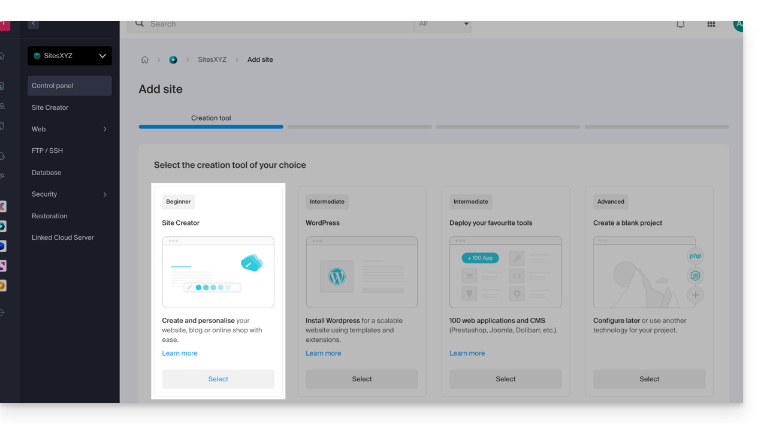Click the search magnifier icon
This screenshot has width=764, height=424.
pos(140,24)
